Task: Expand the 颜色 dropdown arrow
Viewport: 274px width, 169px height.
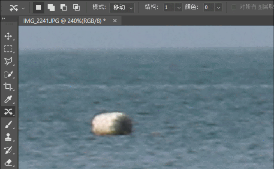Action: [218, 8]
